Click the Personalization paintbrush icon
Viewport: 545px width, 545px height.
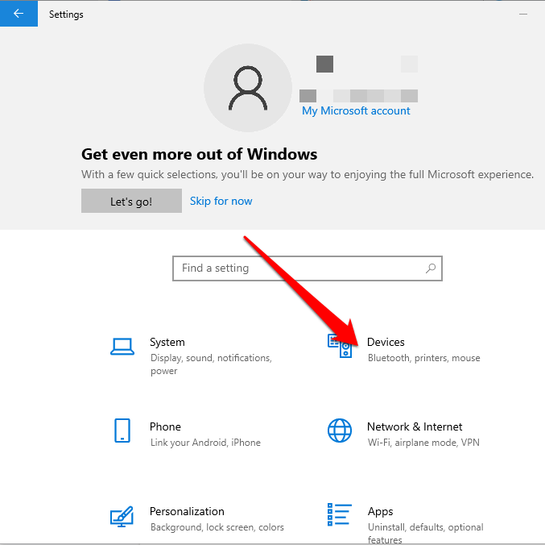coord(122,515)
